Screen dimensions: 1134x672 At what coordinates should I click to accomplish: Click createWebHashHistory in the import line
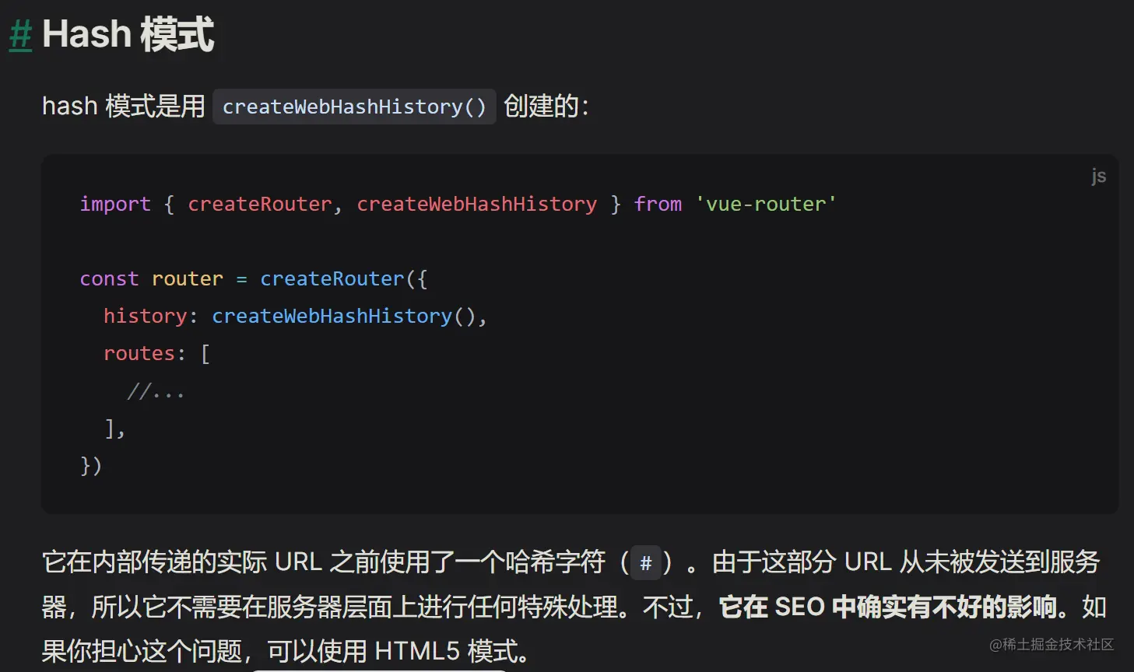tap(476, 204)
